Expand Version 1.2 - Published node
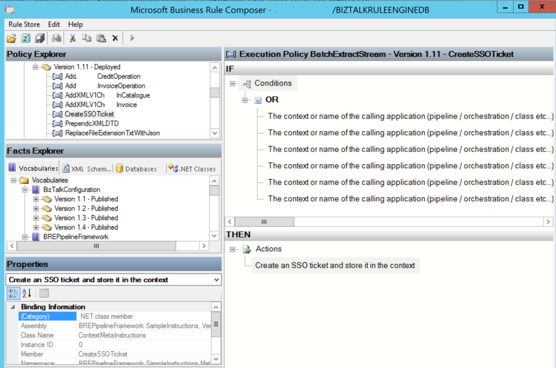556x368 pixels. (36, 209)
